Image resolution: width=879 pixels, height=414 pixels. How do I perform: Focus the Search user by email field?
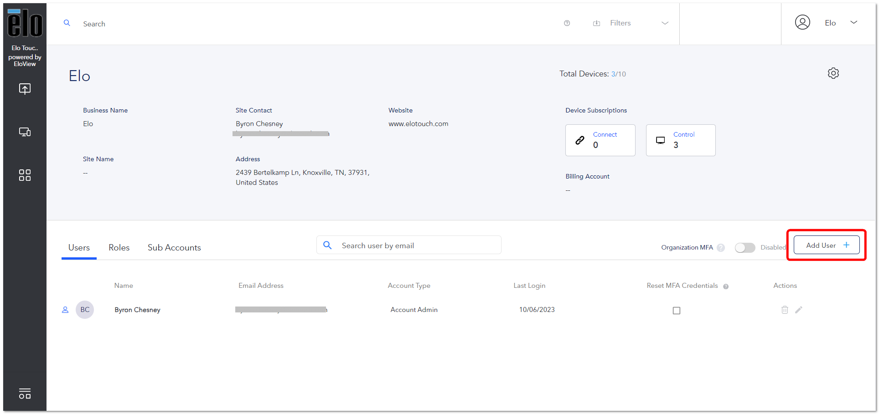(409, 245)
